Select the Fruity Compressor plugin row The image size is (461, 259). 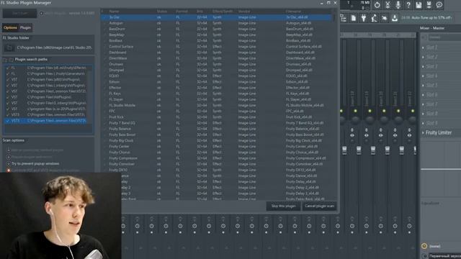point(216,158)
